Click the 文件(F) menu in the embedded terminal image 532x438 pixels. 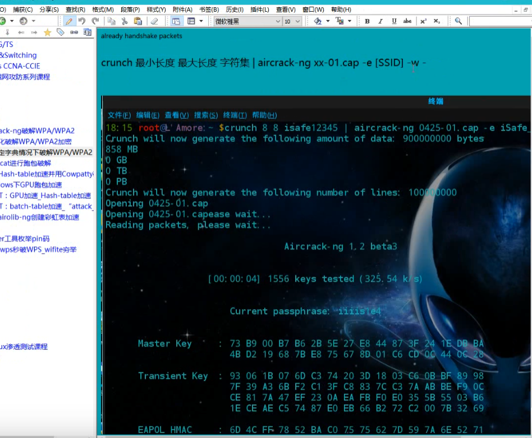coord(119,115)
